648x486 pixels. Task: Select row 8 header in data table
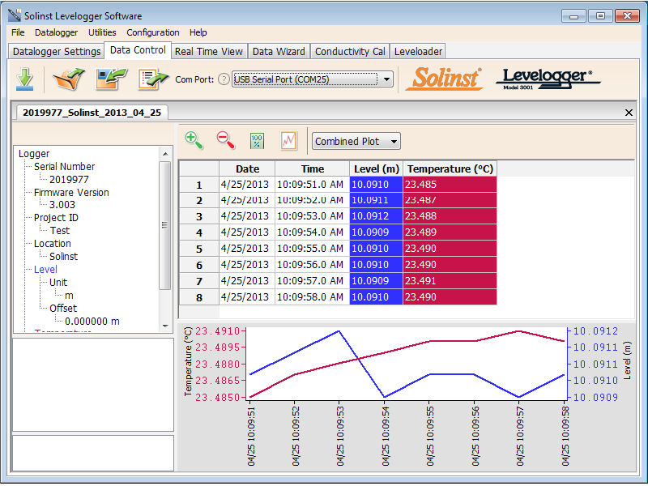pyautogui.click(x=199, y=297)
